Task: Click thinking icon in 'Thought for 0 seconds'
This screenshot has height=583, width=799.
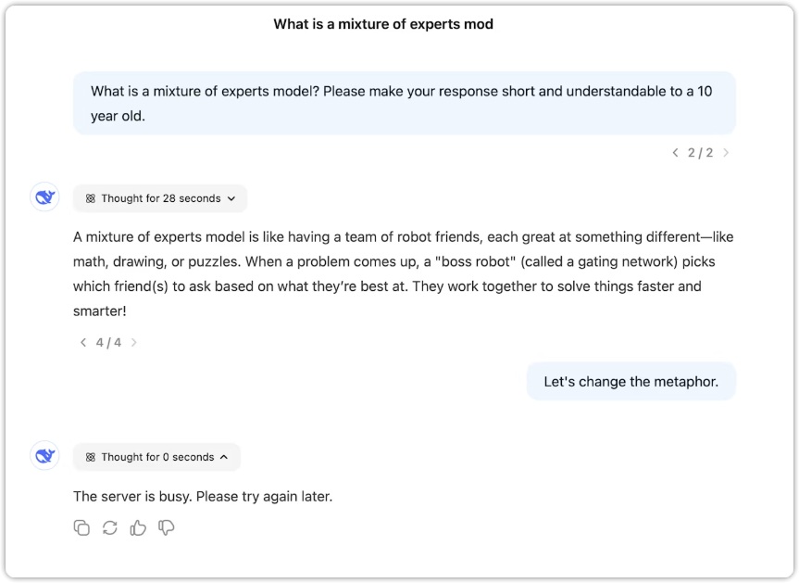Action: 90,457
